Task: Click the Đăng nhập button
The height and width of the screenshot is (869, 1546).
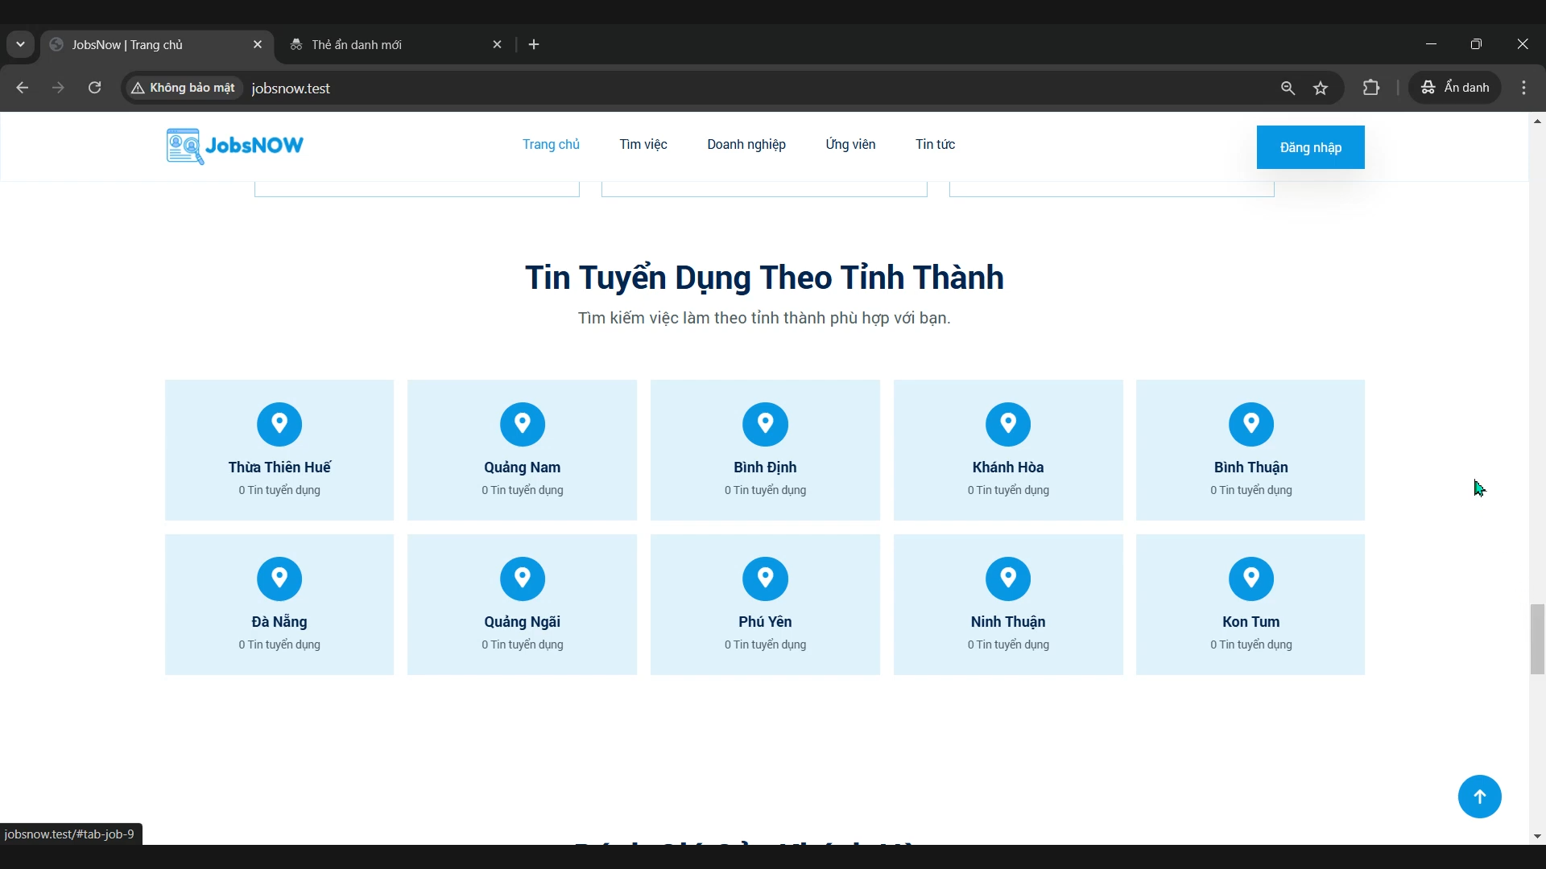Action: click(x=1311, y=147)
